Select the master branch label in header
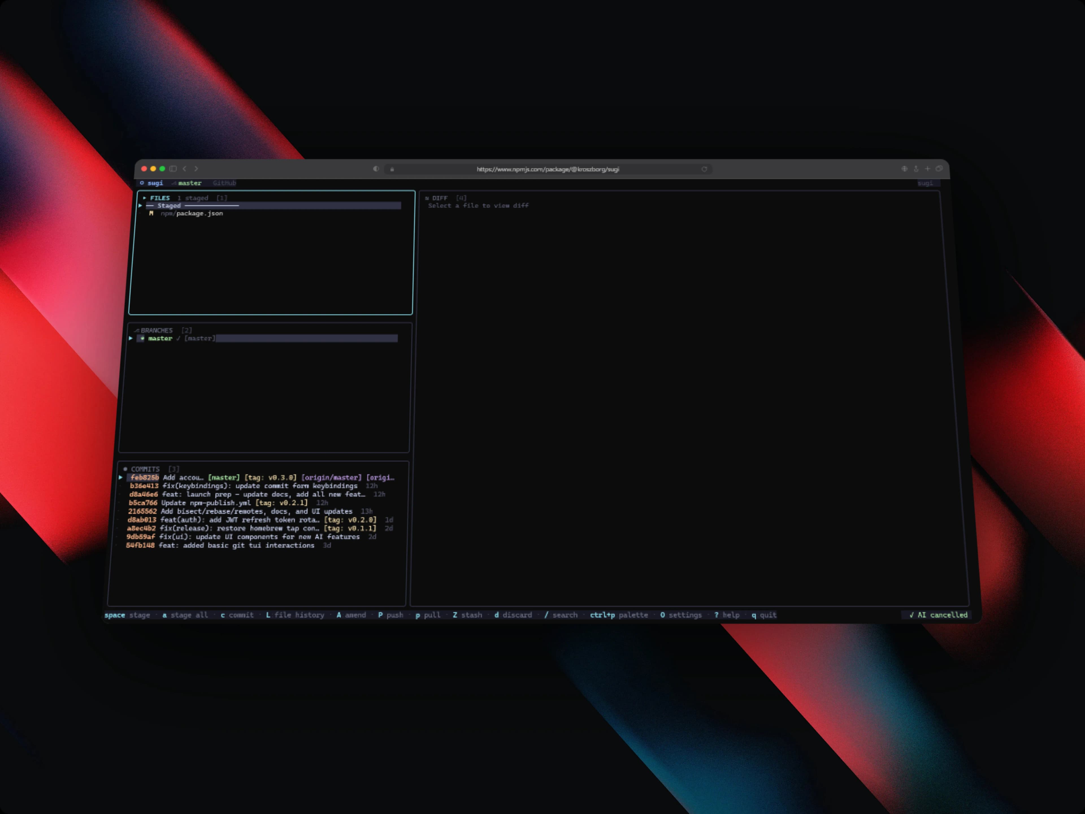This screenshot has width=1085, height=814. pos(190,183)
